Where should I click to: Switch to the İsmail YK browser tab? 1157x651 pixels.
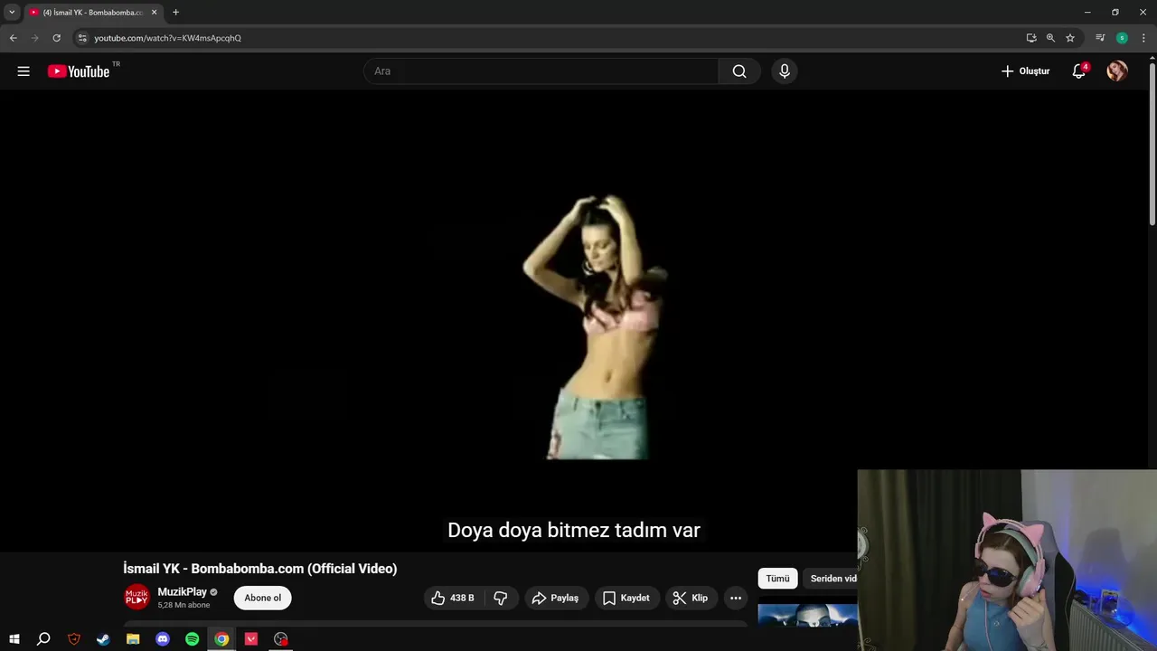point(93,13)
